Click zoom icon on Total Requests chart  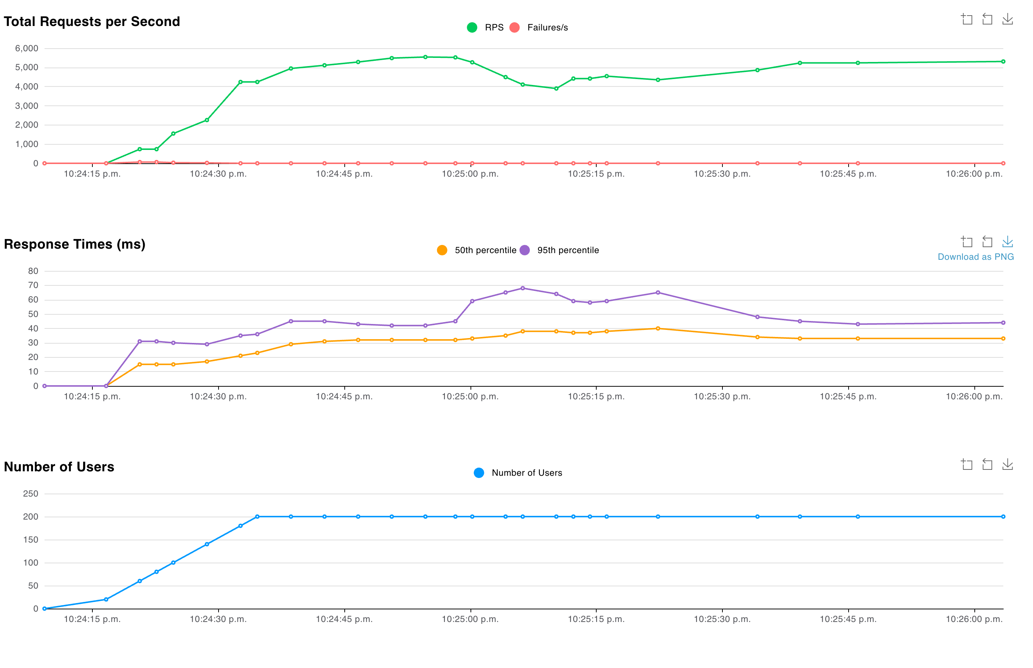click(967, 19)
